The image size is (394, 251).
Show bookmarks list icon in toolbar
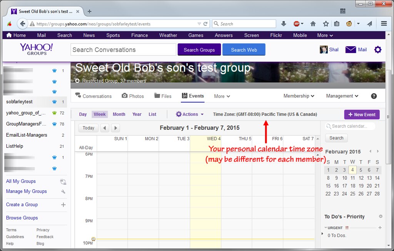tap(337, 23)
